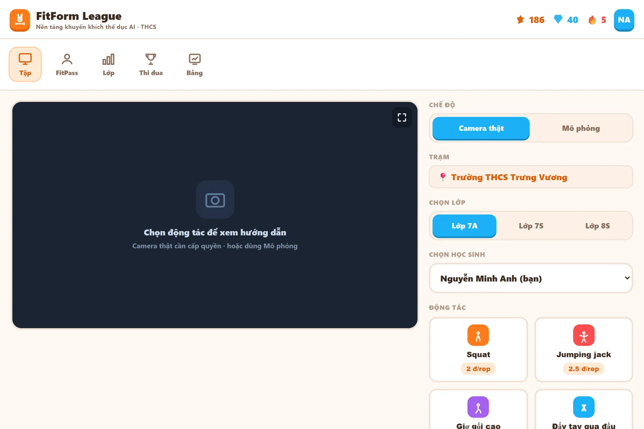644x429 pixels.
Task: Click the blue gem icon
Action: 558,19
